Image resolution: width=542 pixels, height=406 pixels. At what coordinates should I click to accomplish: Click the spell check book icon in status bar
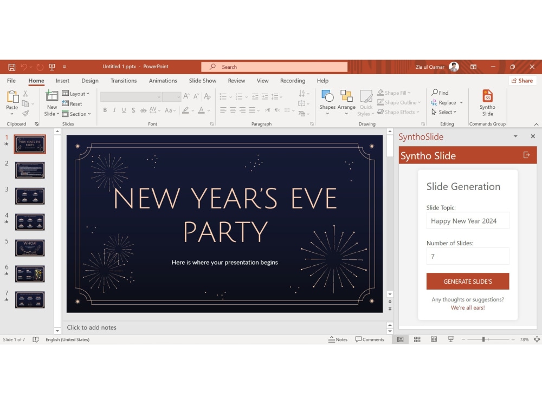pos(36,339)
